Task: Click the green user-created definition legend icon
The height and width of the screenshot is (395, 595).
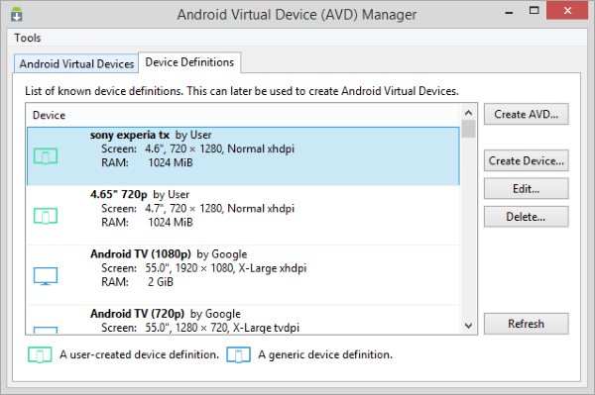Action: 40,354
